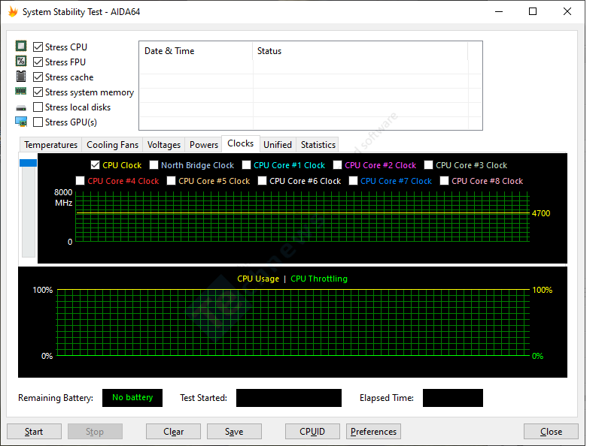Uncheck the Stress FPU checkbox
608x446 pixels.
tap(38, 62)
